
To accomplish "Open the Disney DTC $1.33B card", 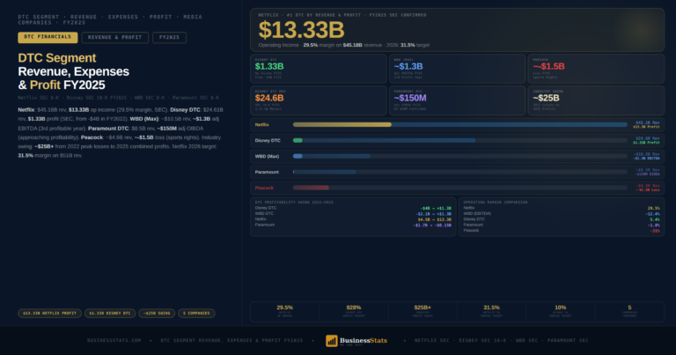I will pos(319,69).
